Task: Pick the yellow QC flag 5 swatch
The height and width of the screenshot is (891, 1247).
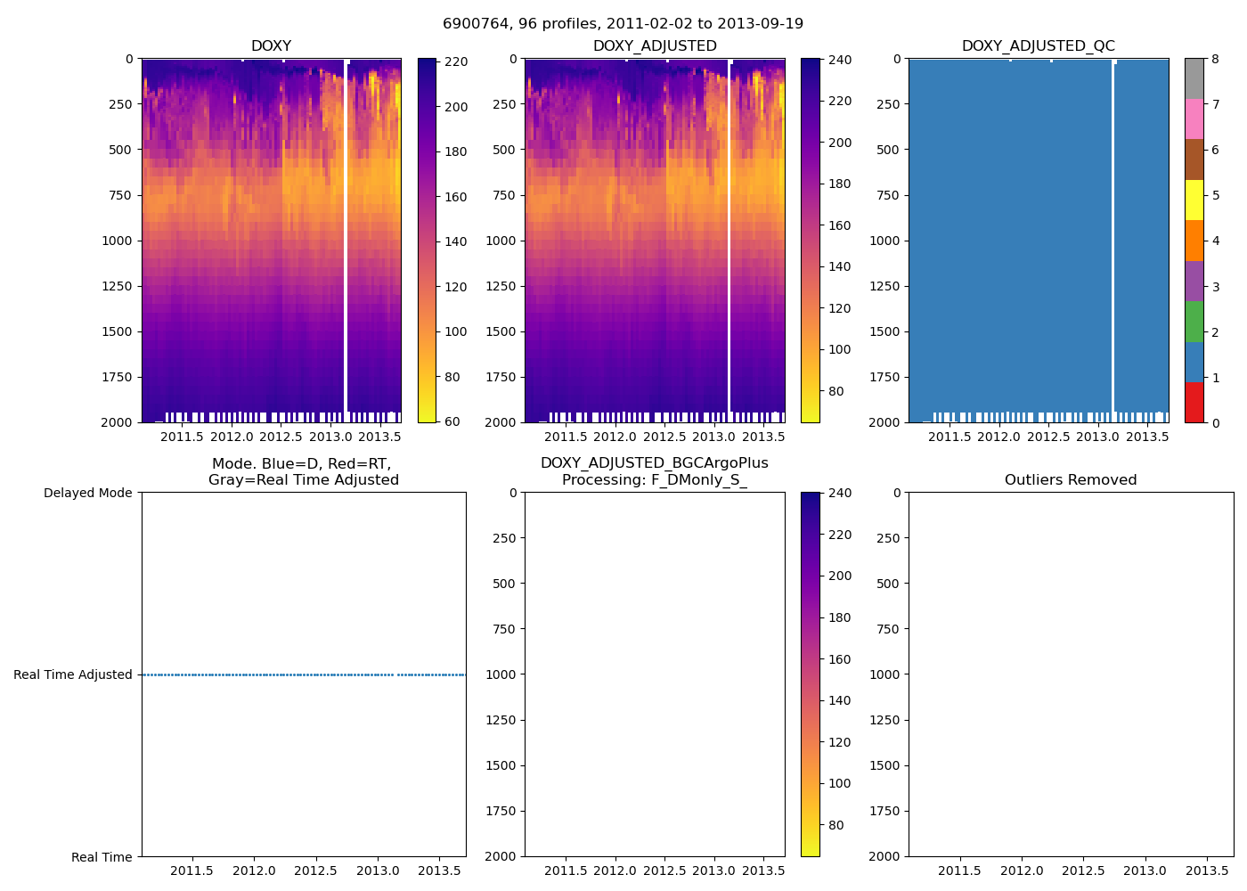Action: 1194,200
